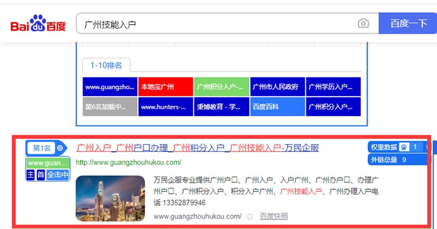Open camera image search icon

(x=363, y=23)
